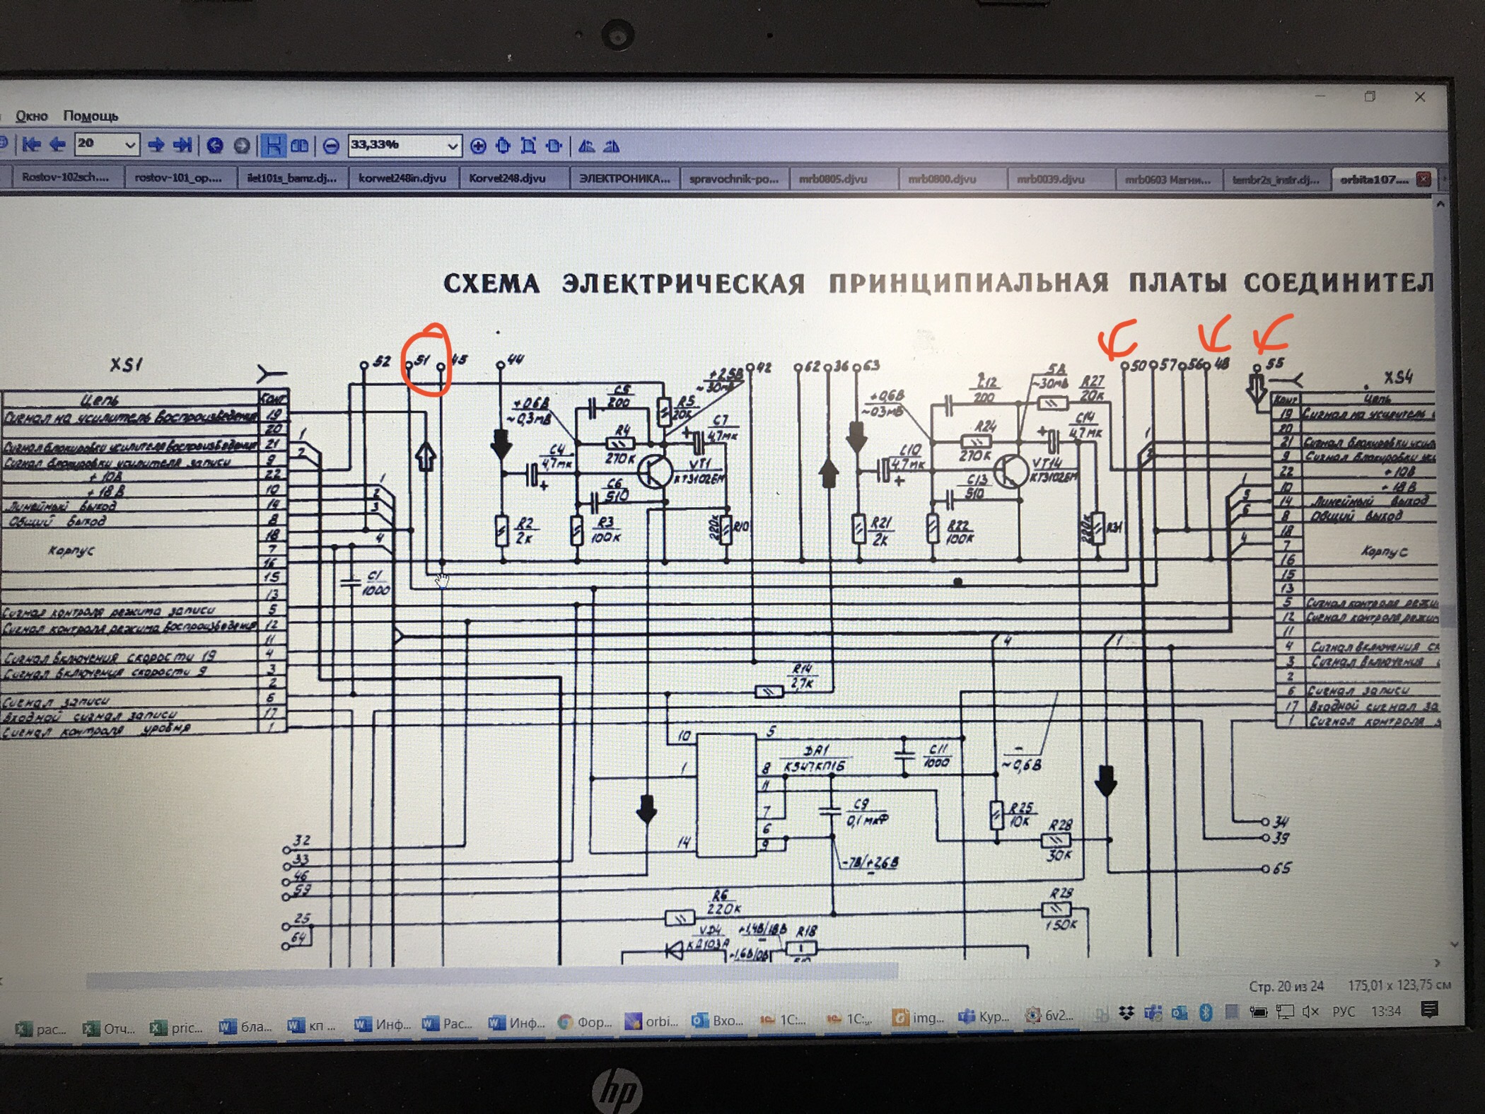Click vertical scrollbar down arrow

coord(1453,944)
